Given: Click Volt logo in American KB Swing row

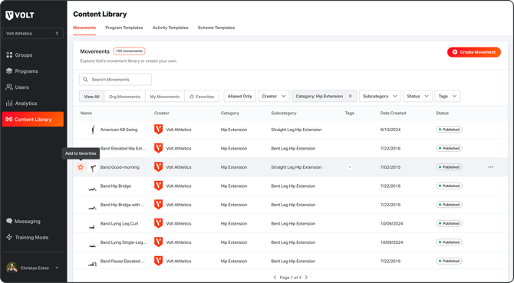Looking at the screenshot, I should [x=158, y=130].
